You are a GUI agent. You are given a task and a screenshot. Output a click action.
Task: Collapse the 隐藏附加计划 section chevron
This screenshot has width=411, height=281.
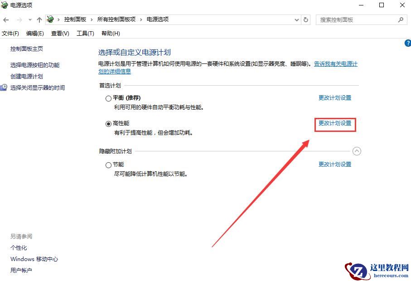point(357,151)
